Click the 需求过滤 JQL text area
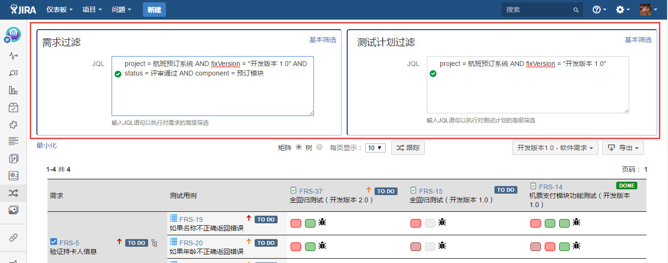This screenshot has width=668, height=263. (212, 86)
